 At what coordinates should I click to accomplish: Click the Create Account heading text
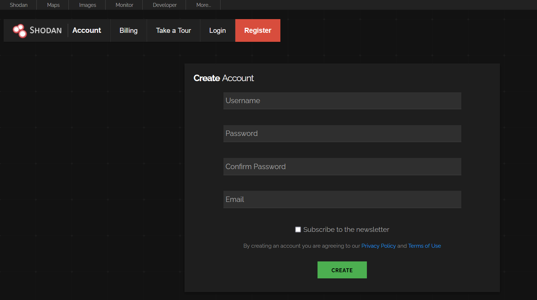[x=223, y=78]
